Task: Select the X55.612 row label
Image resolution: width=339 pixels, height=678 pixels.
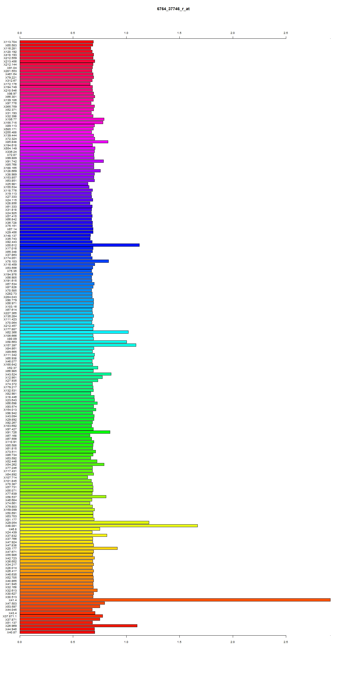Action: tap(11, 245)
